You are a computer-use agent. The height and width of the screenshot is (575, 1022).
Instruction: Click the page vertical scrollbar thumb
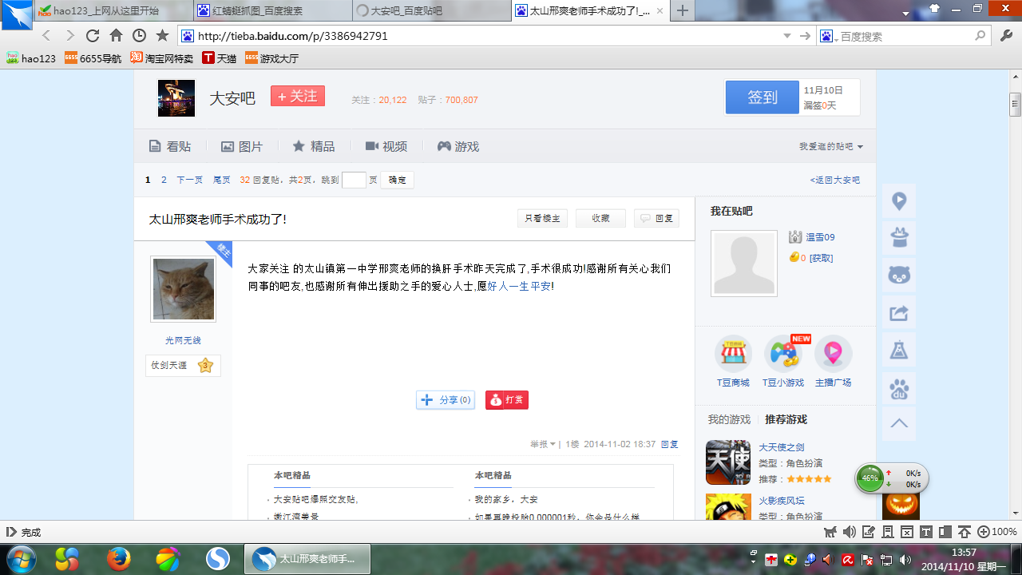(x=1015, y=105)
